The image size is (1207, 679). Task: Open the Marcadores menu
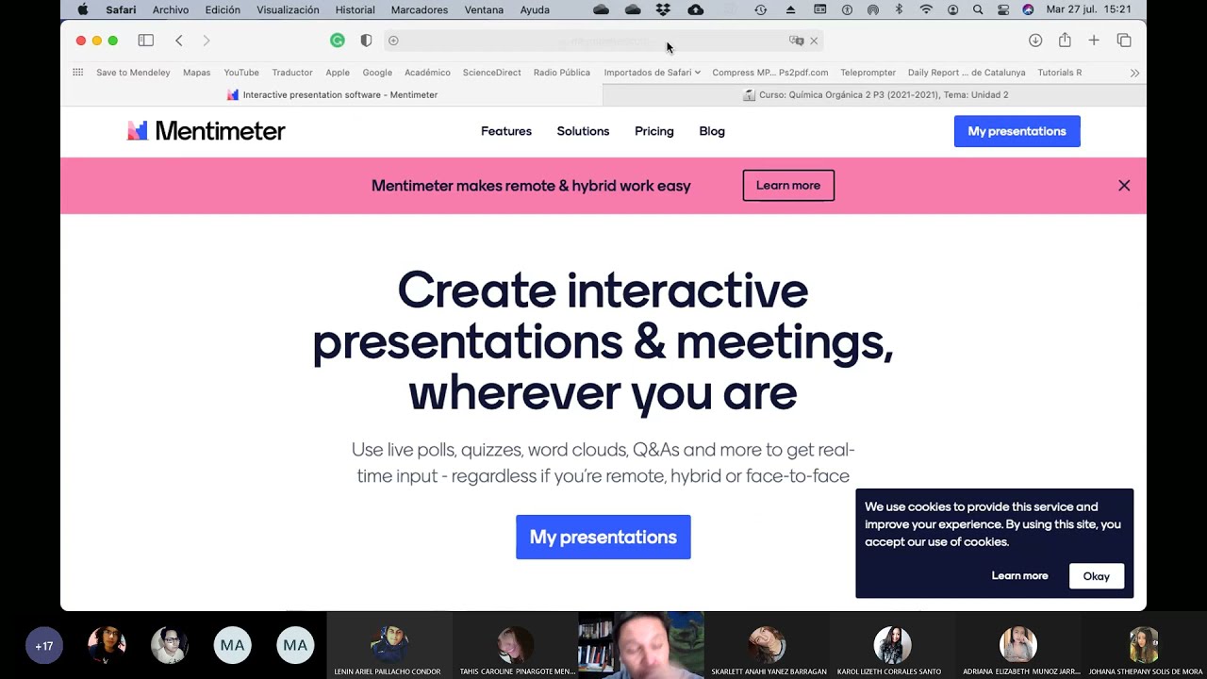coord(420,9)
